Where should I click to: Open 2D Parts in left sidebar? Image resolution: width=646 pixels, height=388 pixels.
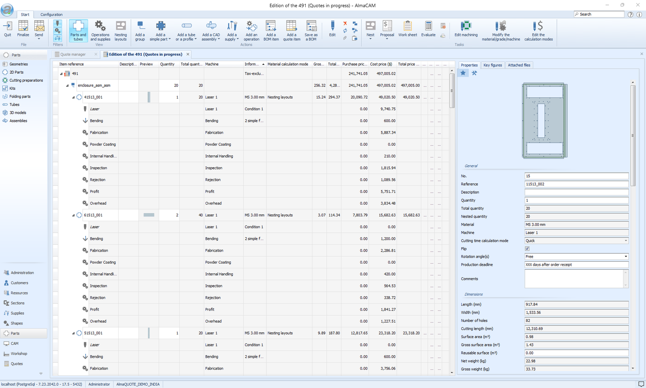[x=16, y=72]
